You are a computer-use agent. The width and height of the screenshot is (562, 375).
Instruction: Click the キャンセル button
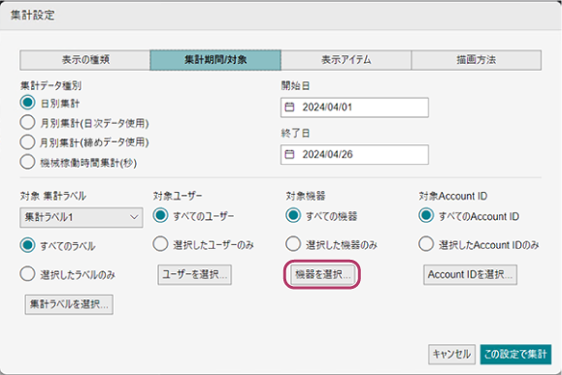click(451, 355)
